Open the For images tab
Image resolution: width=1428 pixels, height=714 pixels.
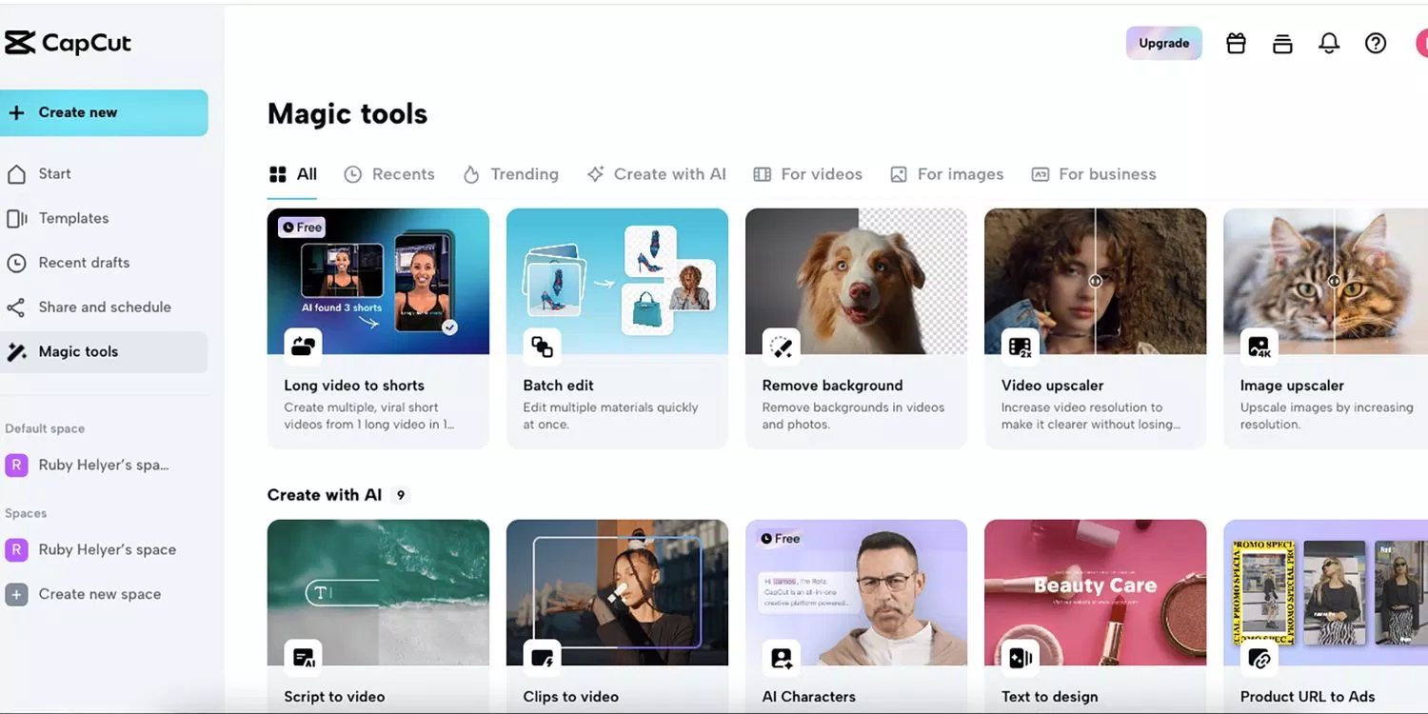pos(946,173)
